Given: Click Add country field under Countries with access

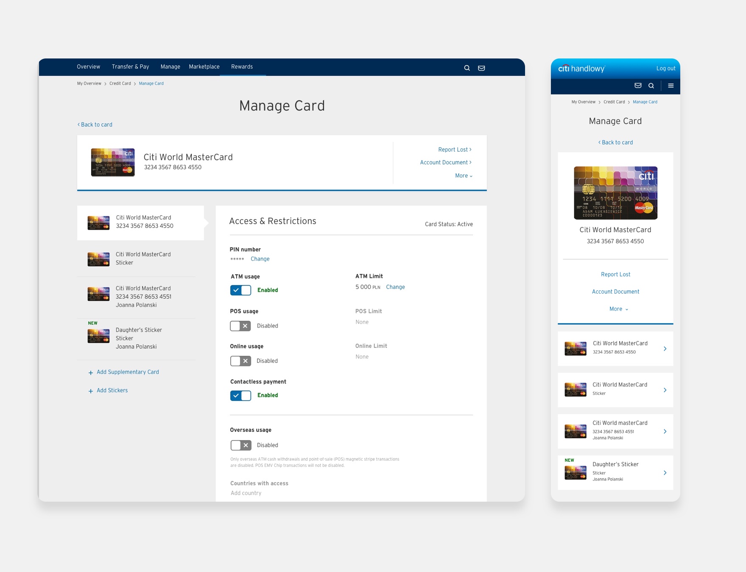Looking at the screenshot, I should coord(246,493).
